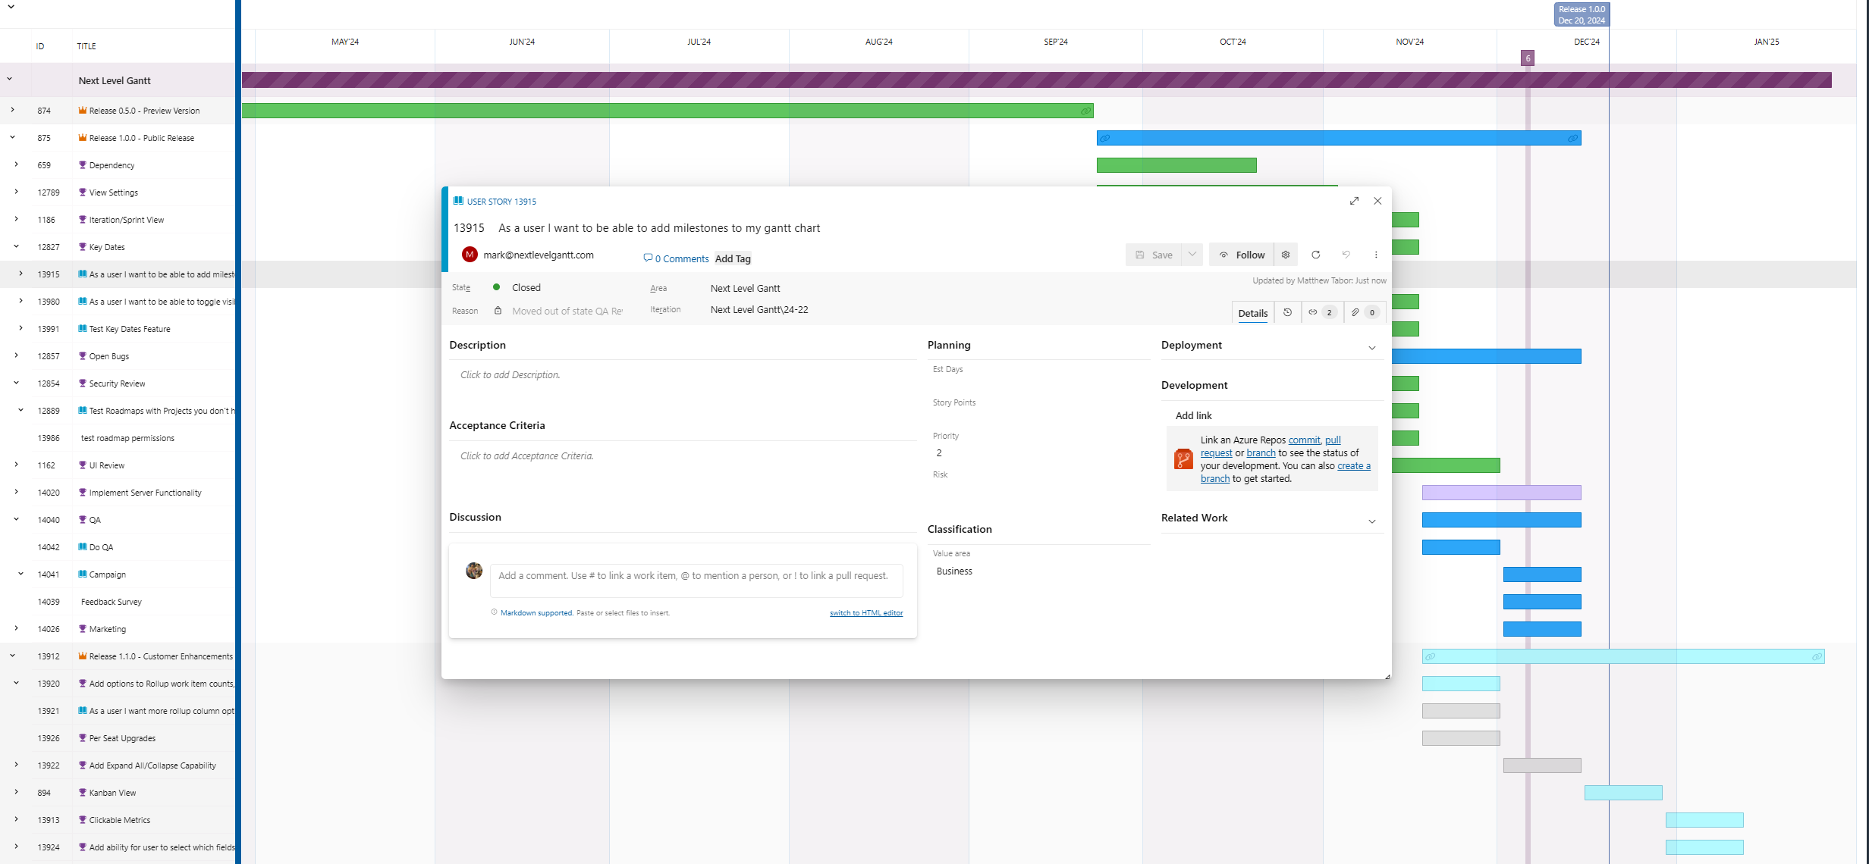The height and width of the screenshot is (864, 1869).
Task: Open follow settings gear icon
Action: pos(1286,255)
